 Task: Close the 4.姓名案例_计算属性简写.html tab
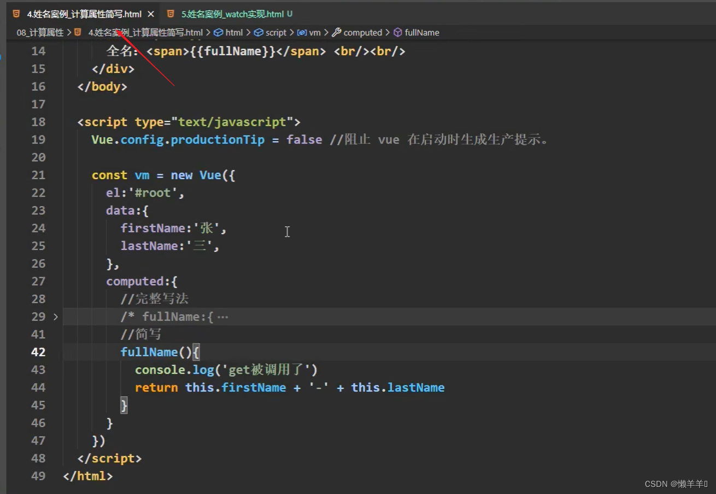pyautogui.click(x=151, y=14)
